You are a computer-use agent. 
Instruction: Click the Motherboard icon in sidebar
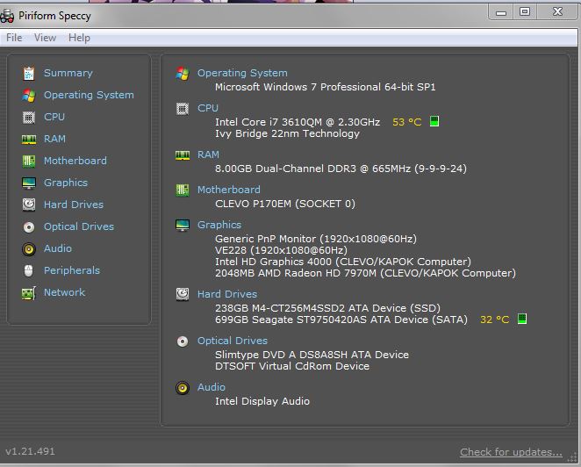(29, 161)
